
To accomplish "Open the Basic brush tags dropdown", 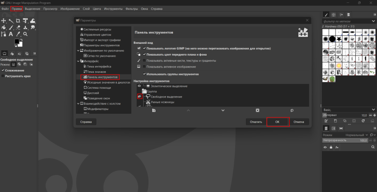I will point(373,110).
